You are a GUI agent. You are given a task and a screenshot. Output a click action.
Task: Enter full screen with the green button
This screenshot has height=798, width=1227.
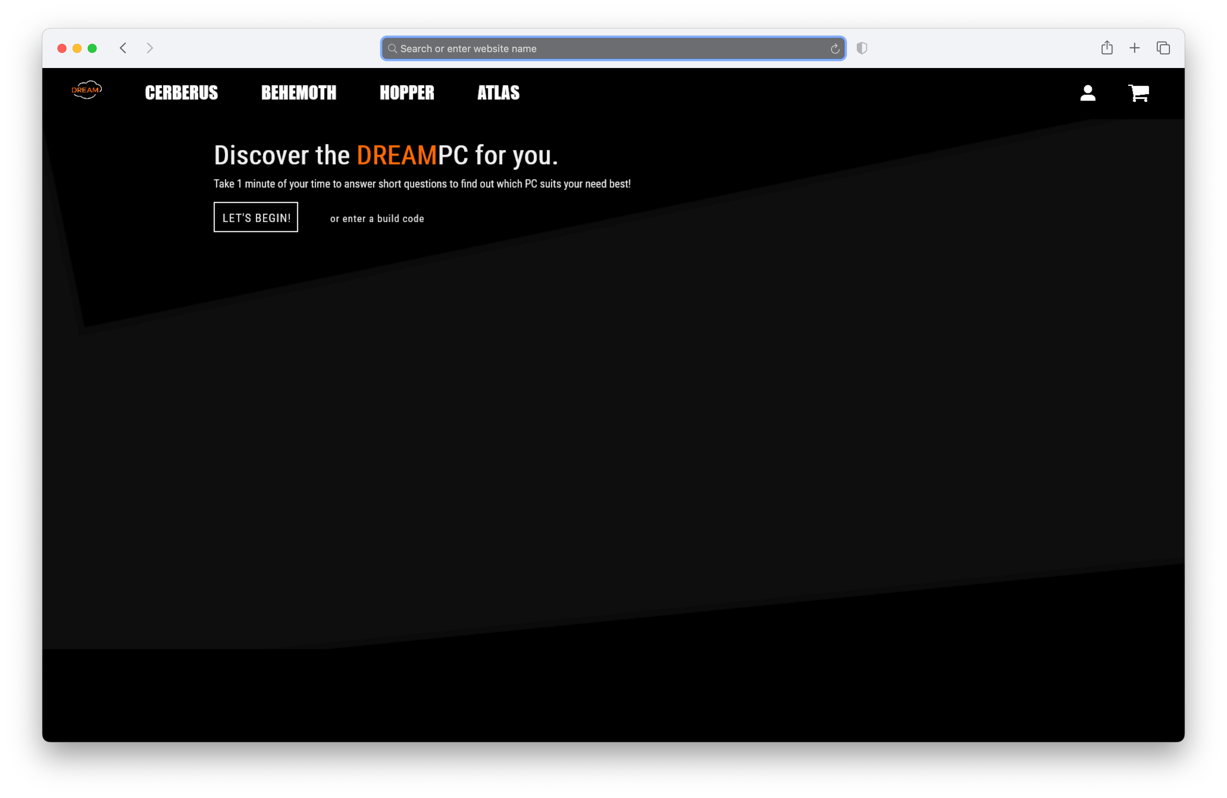(92, 48)
